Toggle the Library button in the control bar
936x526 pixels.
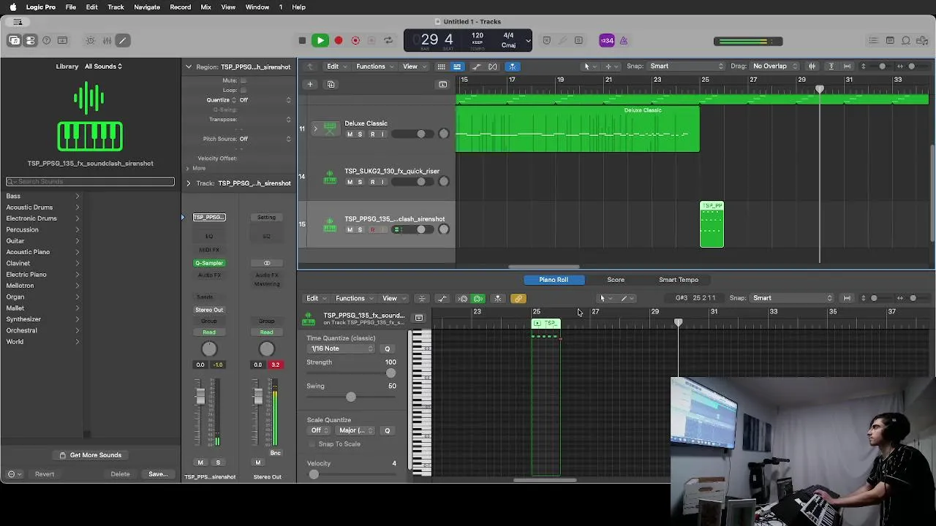[15, 41]
